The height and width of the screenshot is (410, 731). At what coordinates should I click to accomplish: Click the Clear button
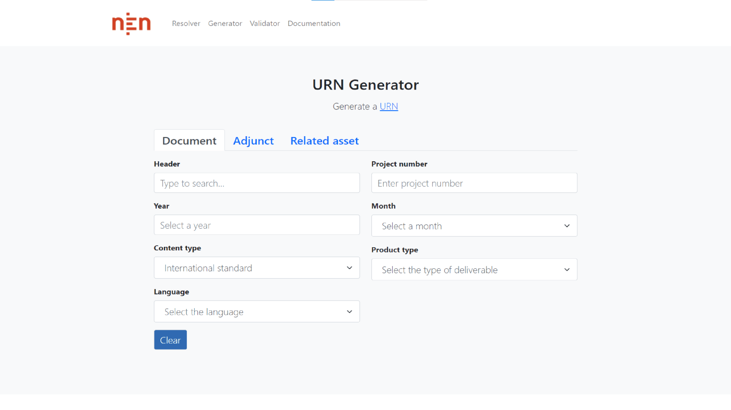(x=170, y=340)
